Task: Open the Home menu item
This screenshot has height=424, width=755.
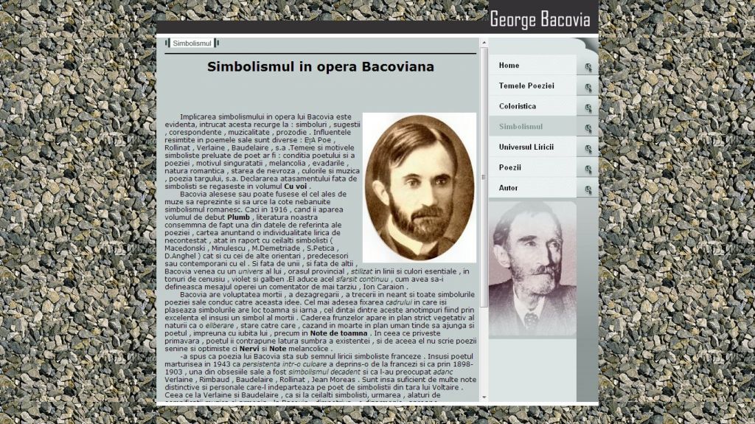Action: (509, 66)
